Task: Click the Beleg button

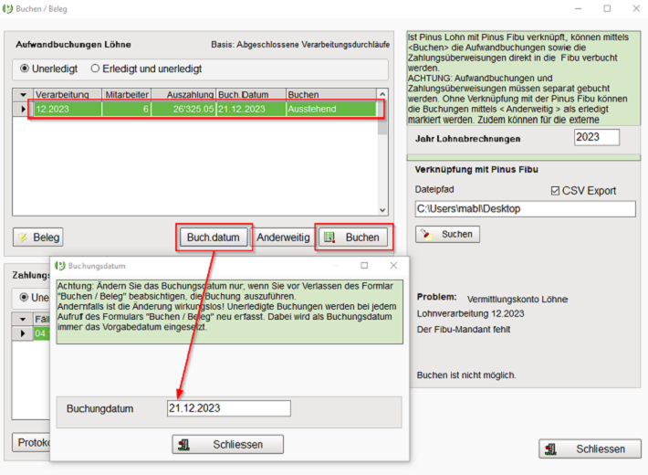Action: click(x=38, y=237)
